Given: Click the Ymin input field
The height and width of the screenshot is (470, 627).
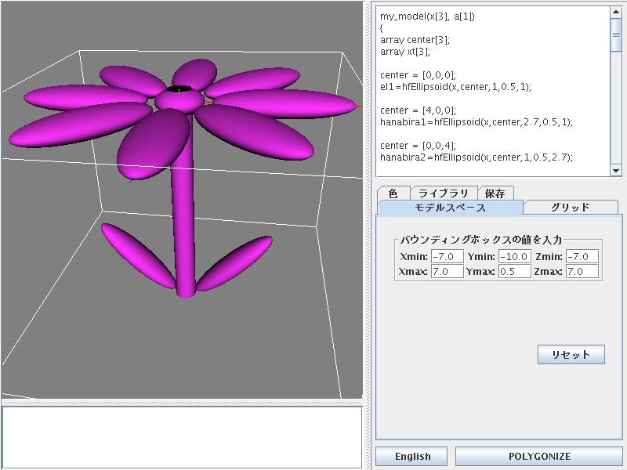Looking at the screenshot, I should [515, 256].
